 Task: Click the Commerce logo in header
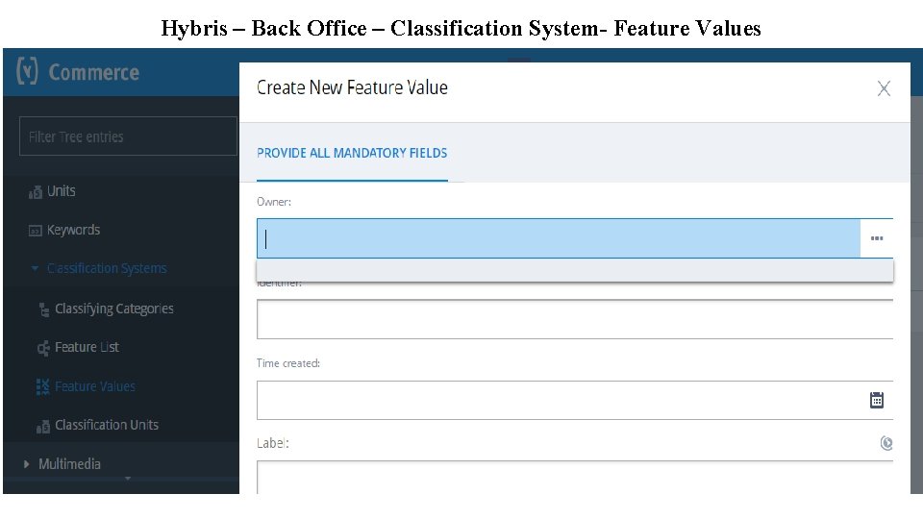[79, 72]
